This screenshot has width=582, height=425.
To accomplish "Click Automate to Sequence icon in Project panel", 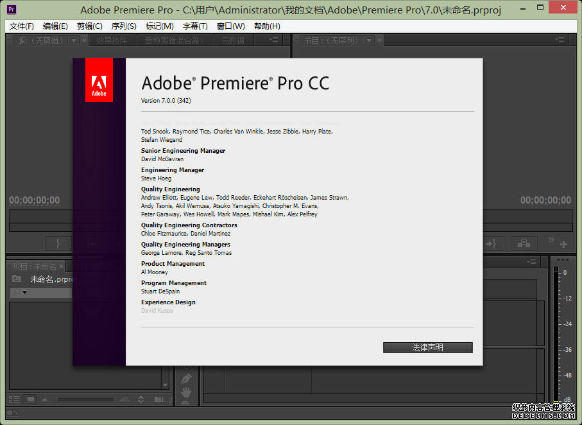I will click(x=159, y=399).
